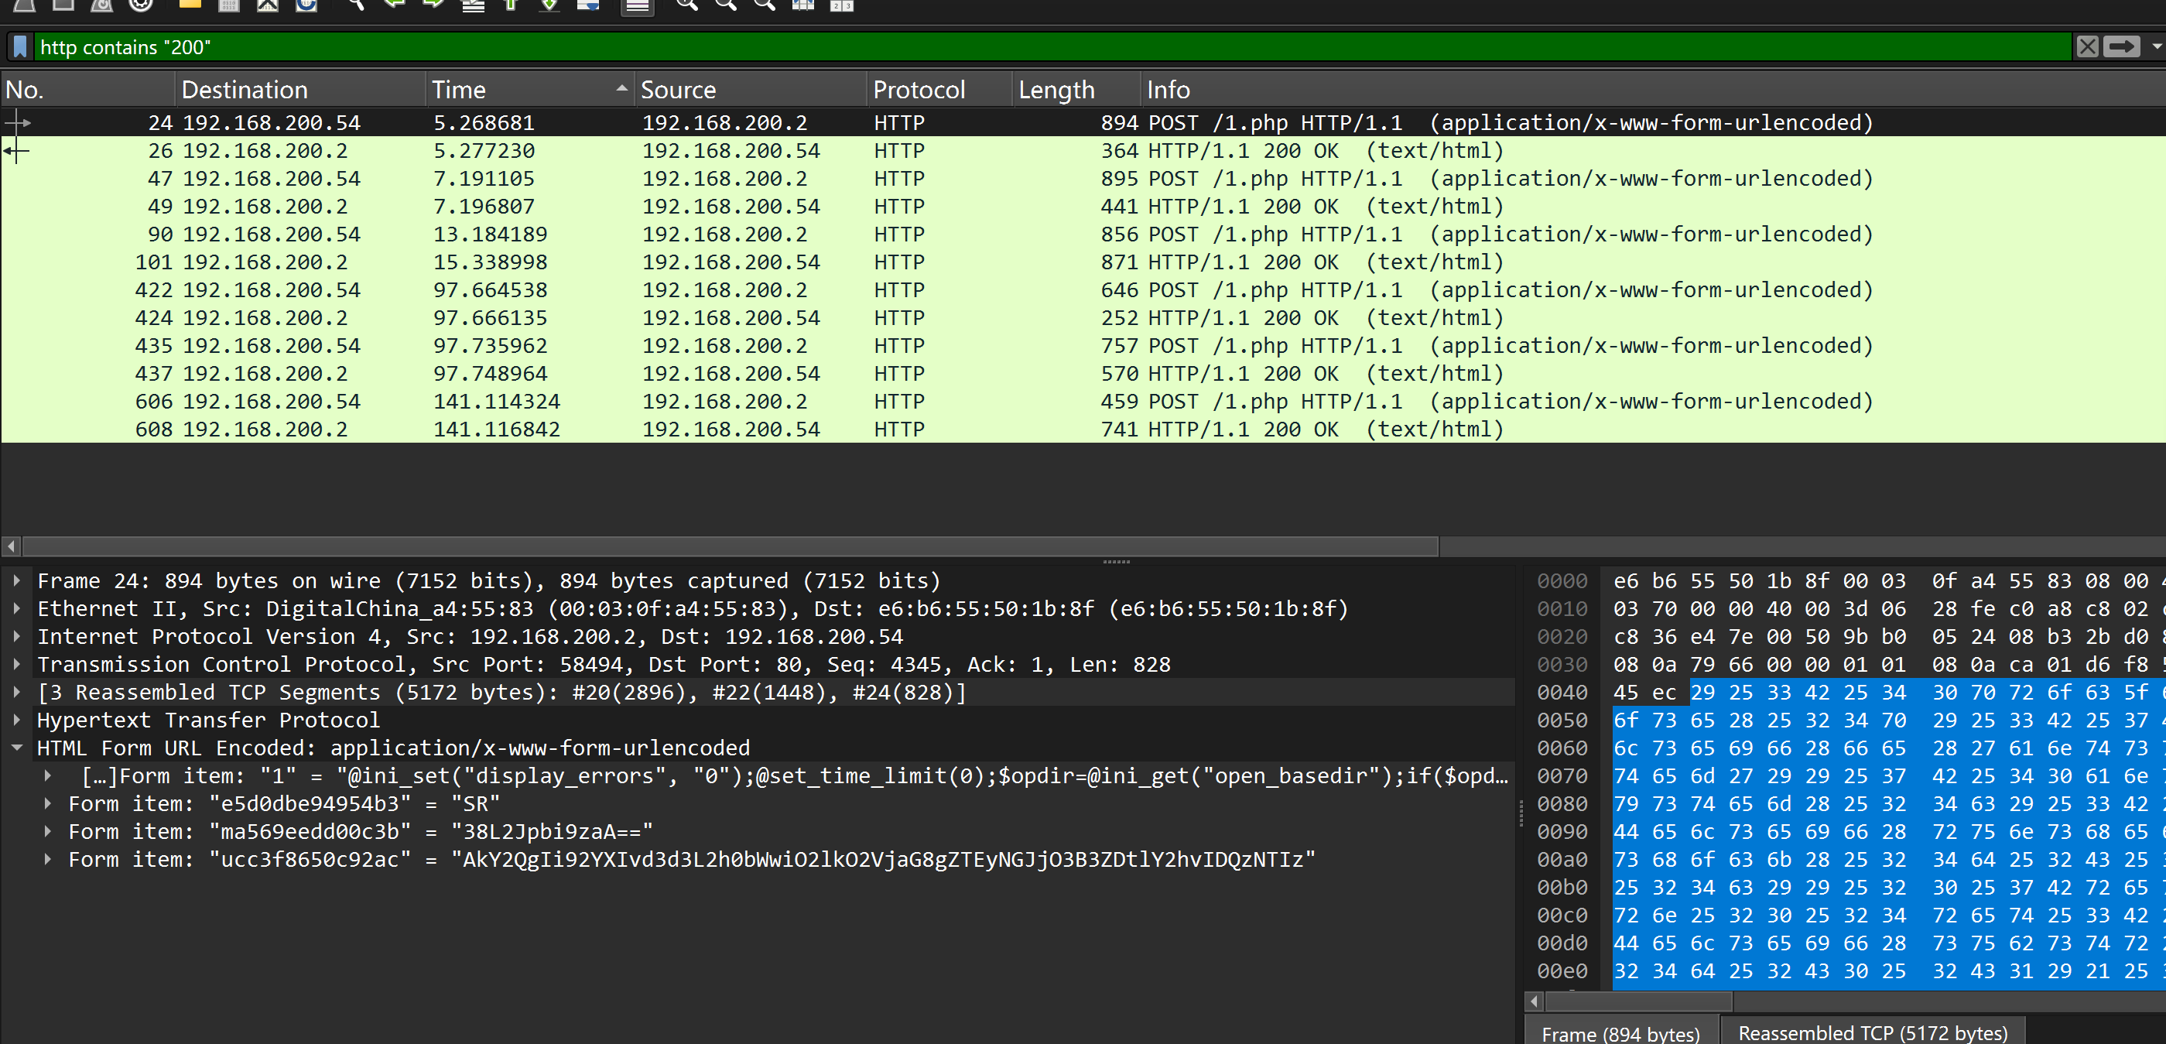The width and height of the screenshot is (2166, 1044).
Task: Toggle packet list colorization toolbar icon
Action: tap(638, 6)
